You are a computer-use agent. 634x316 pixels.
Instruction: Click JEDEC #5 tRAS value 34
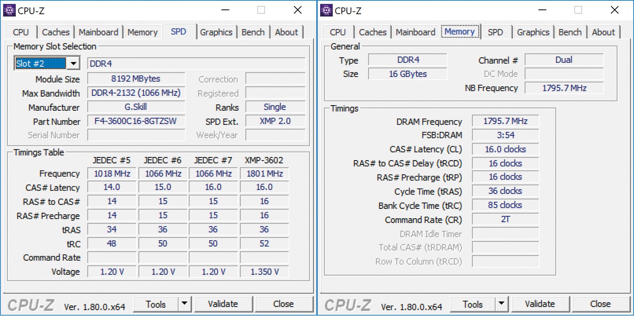coord(112,230)
